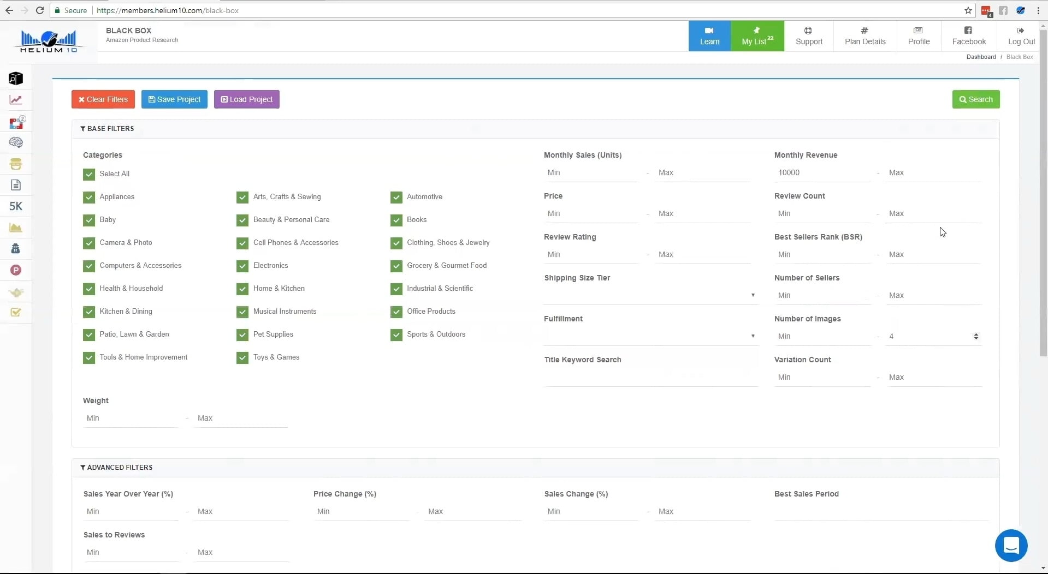Click the Price min input
Image resolution: width=1048 pixels, height=574 pixels.
[x=591, y=214]
